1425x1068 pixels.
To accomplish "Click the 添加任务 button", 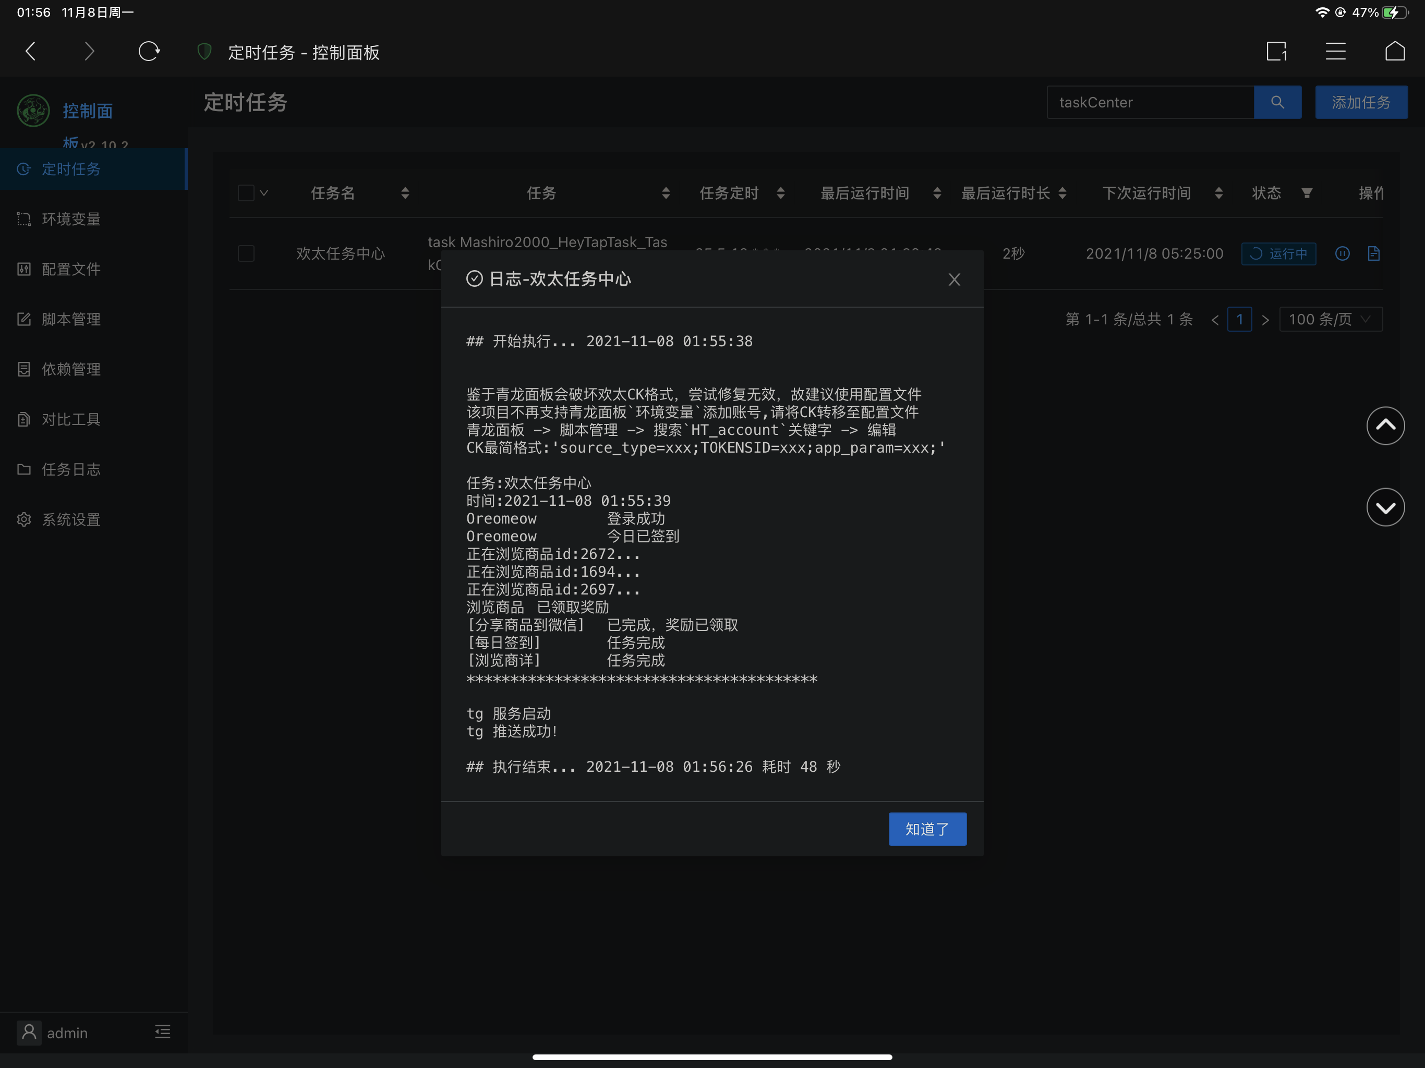I will click(1361, 102).
